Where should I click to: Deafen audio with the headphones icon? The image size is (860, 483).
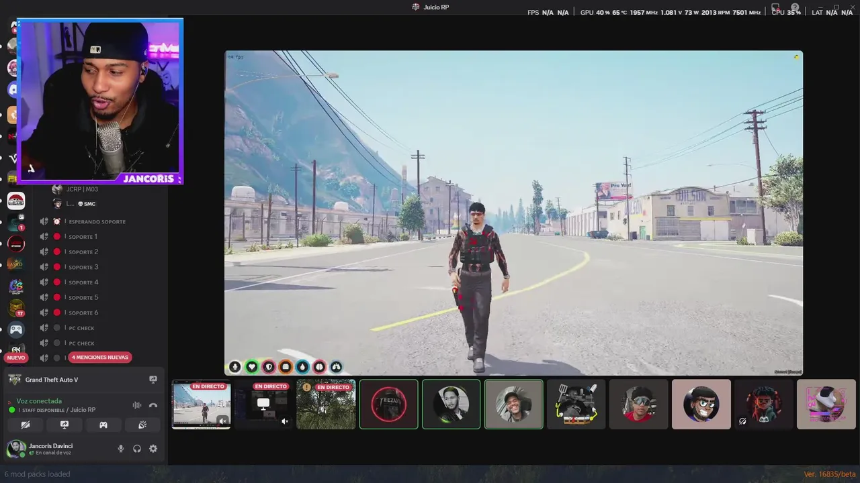pyautogui.click(x=137, y=449)
